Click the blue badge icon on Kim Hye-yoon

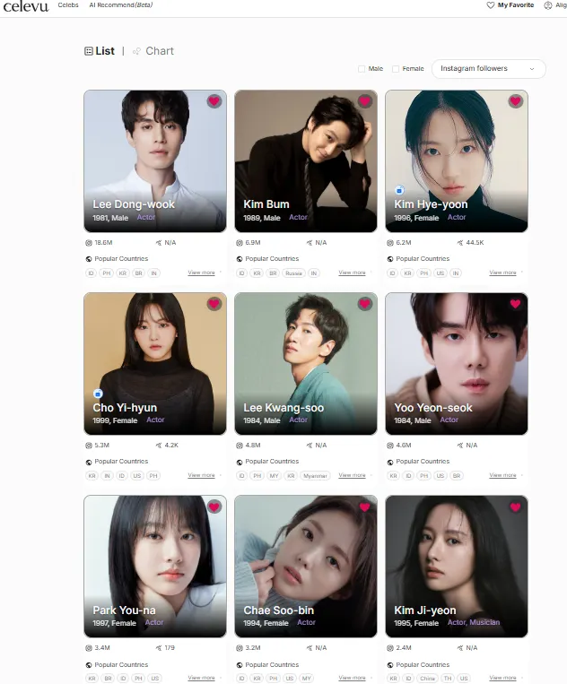(399, 190)
